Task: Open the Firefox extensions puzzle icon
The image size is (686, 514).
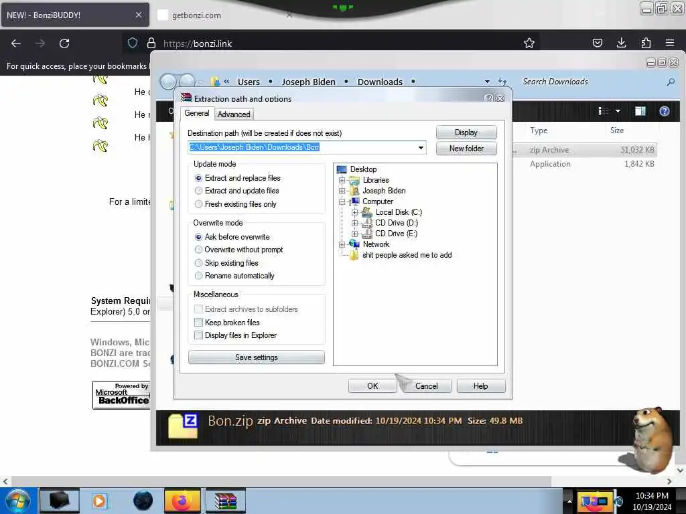Action: [x=646, y=43]
